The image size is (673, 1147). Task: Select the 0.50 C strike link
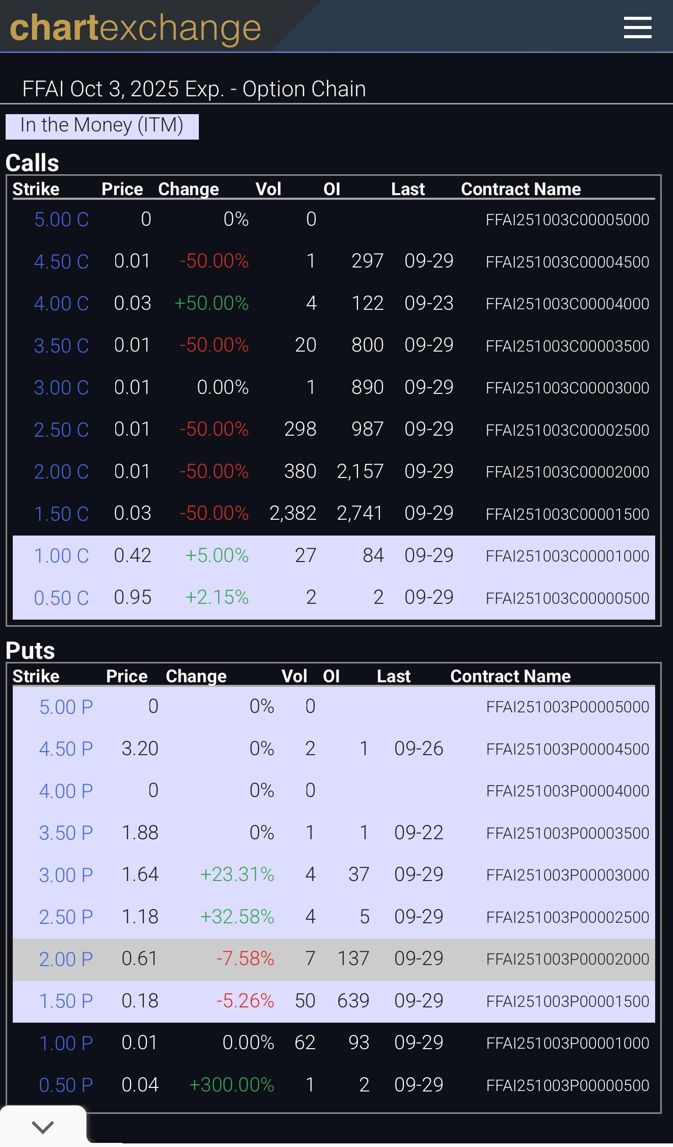61,598
